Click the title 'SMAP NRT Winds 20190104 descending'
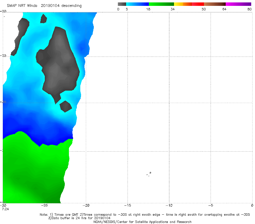The width and height of the screenshot is (255, 224). pyautogui.click(x=44, y=6)
